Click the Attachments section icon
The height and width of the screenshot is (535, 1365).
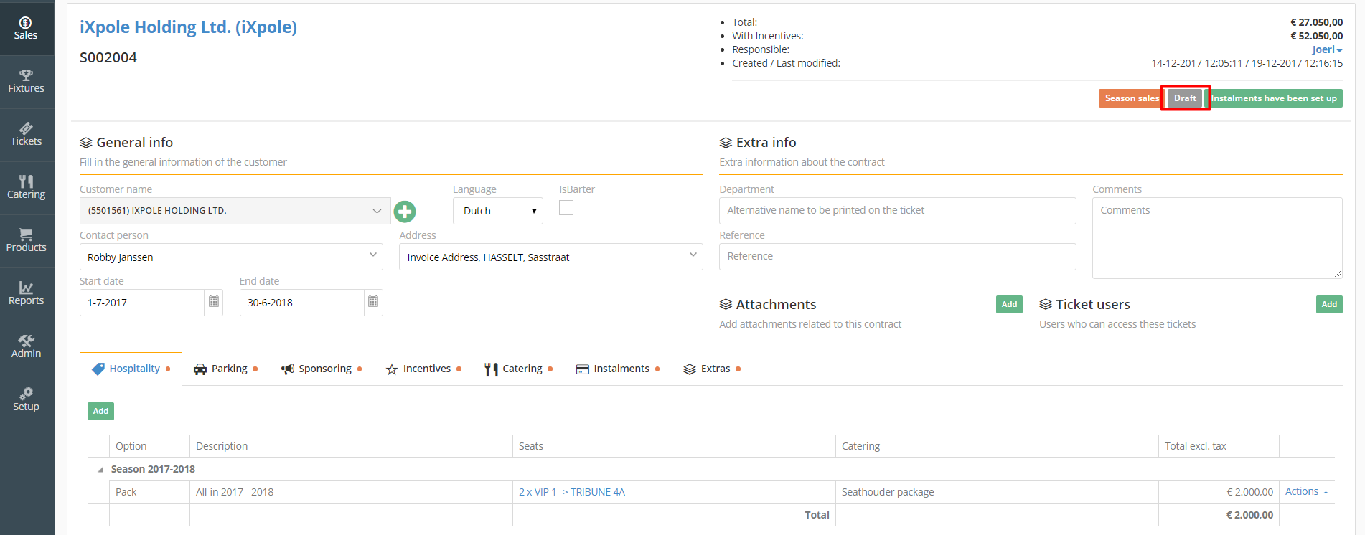tap(726, 305)
